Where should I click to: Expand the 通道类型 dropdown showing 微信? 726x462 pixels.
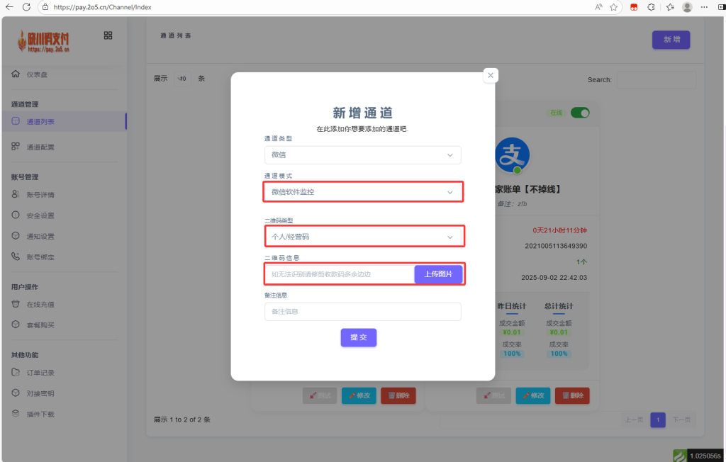tap(362, 154)
